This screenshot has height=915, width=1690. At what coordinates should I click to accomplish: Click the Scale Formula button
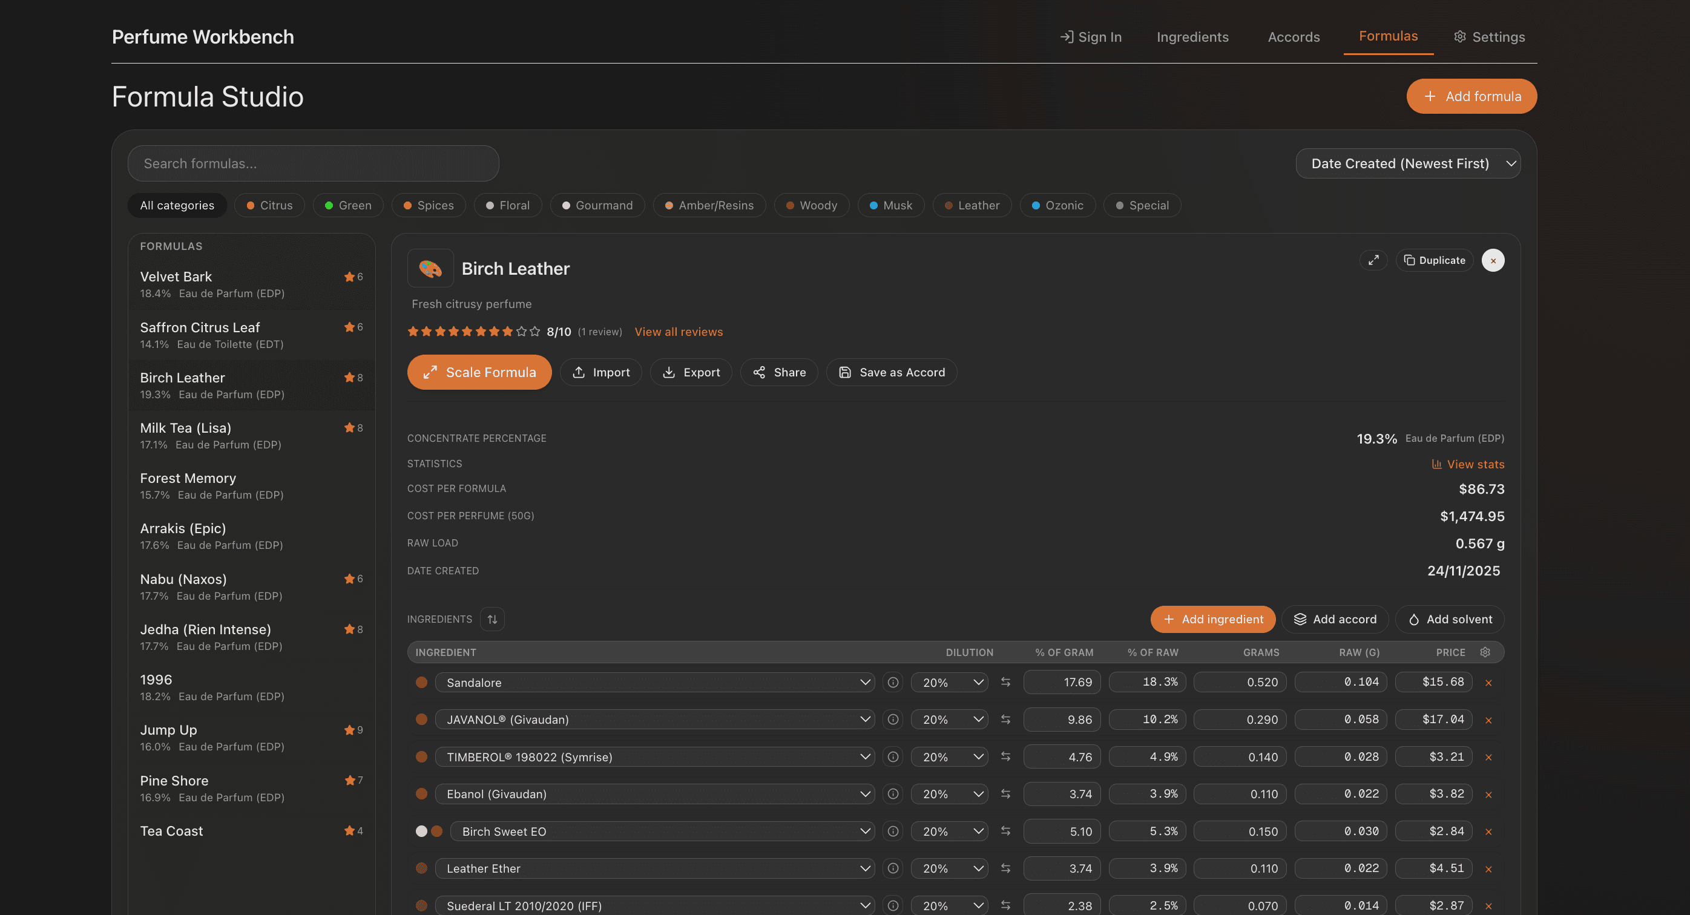(479, 372)
